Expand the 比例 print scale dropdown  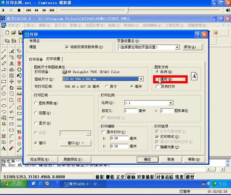tap(171, 103)
